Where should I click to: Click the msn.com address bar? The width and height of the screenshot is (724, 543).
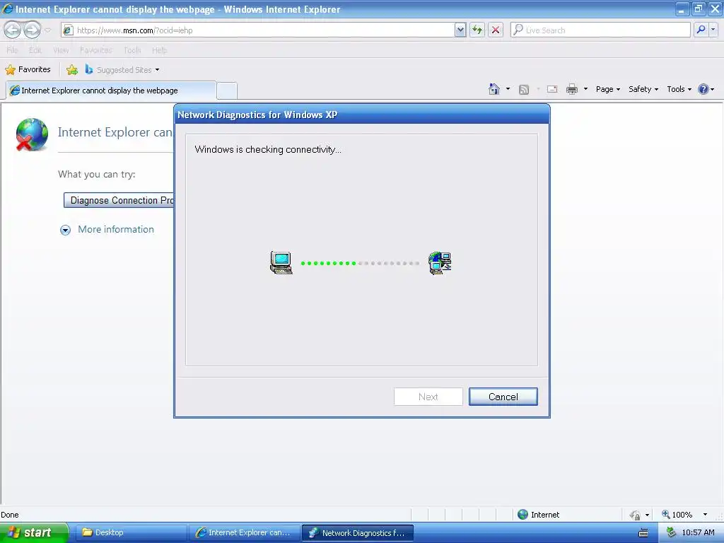(257, 30)
